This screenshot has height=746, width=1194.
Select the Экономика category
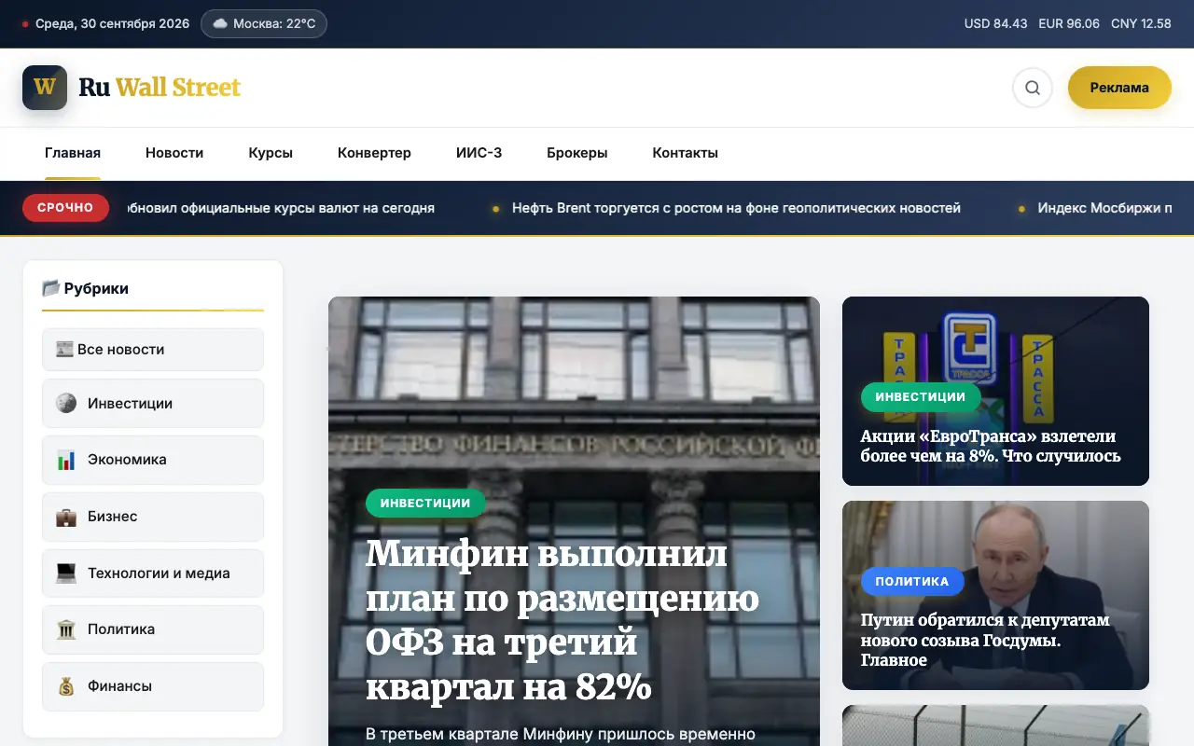point(153,460)
